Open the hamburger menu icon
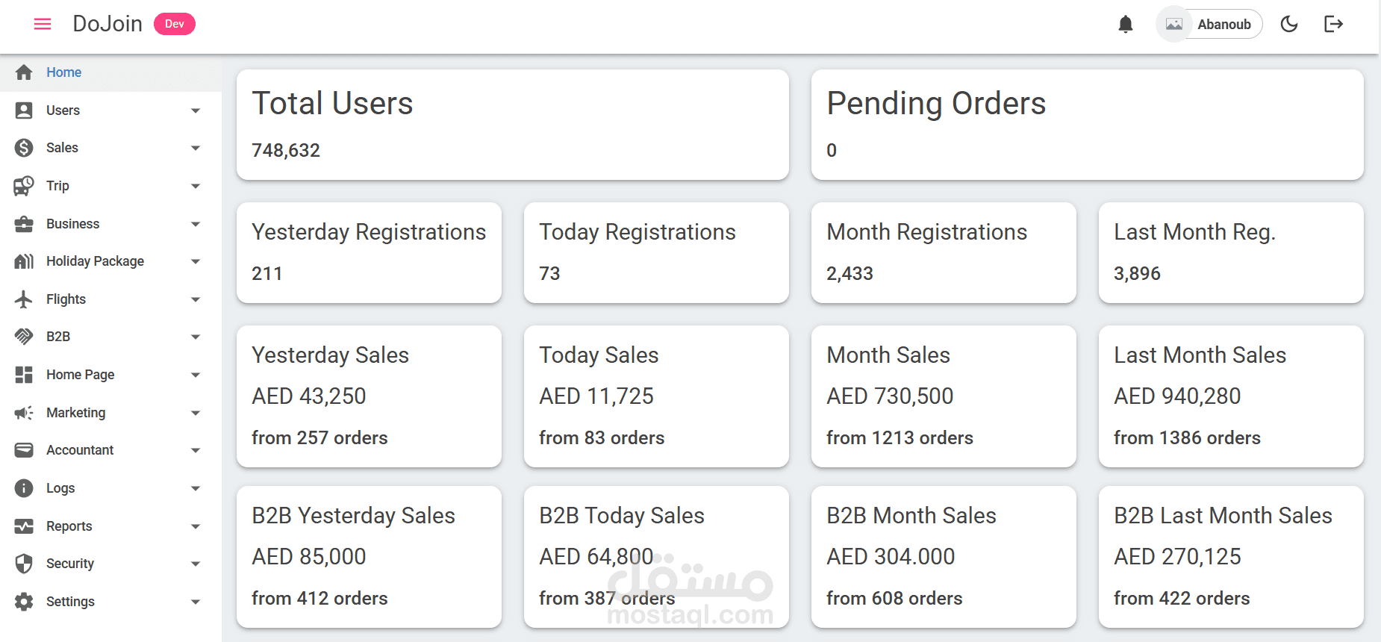The height and width of the screenshot is (642, 1381). [43, 24]
